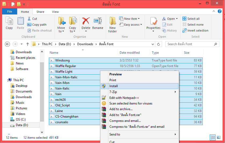Go up one folder level
Screen dimensions: 225x143
28,44
